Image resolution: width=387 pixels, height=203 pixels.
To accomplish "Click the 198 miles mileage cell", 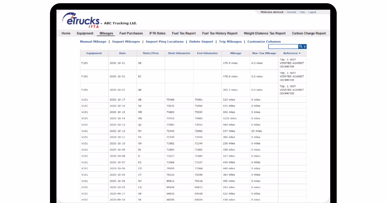I will click(236, 150).
